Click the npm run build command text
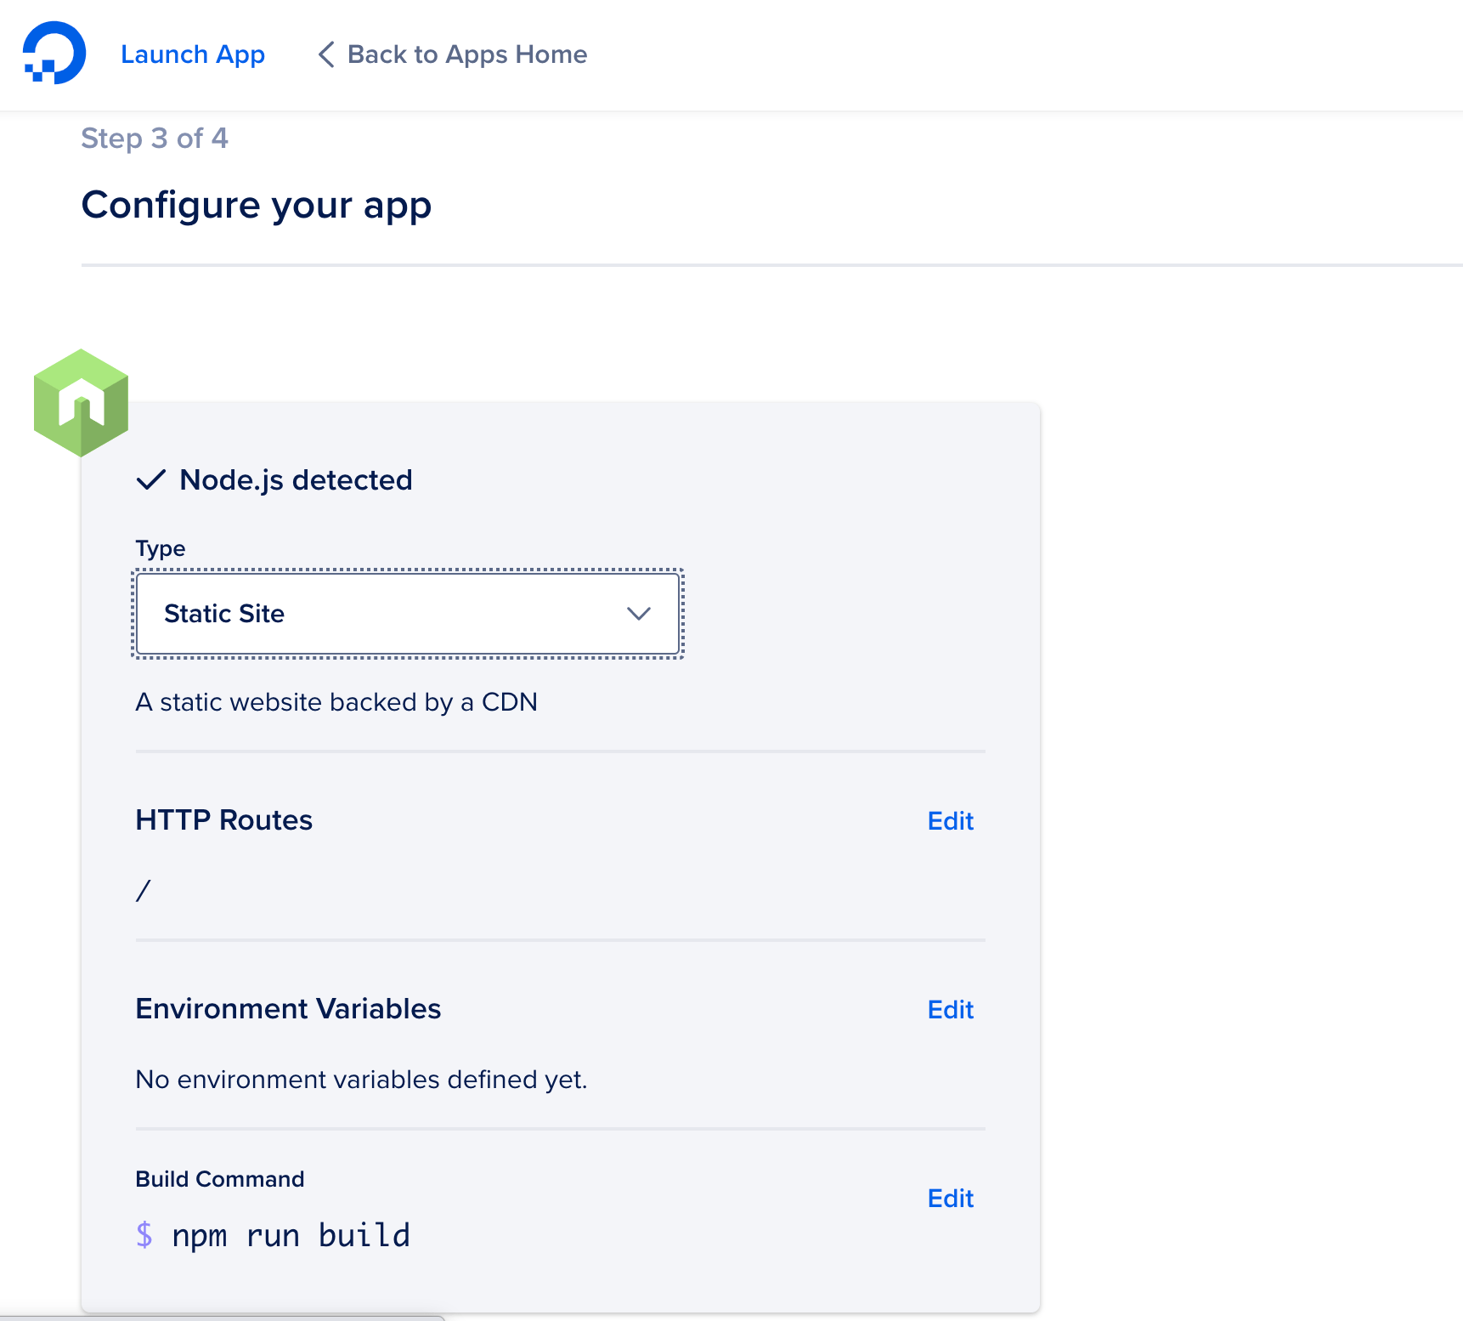 291,1235
